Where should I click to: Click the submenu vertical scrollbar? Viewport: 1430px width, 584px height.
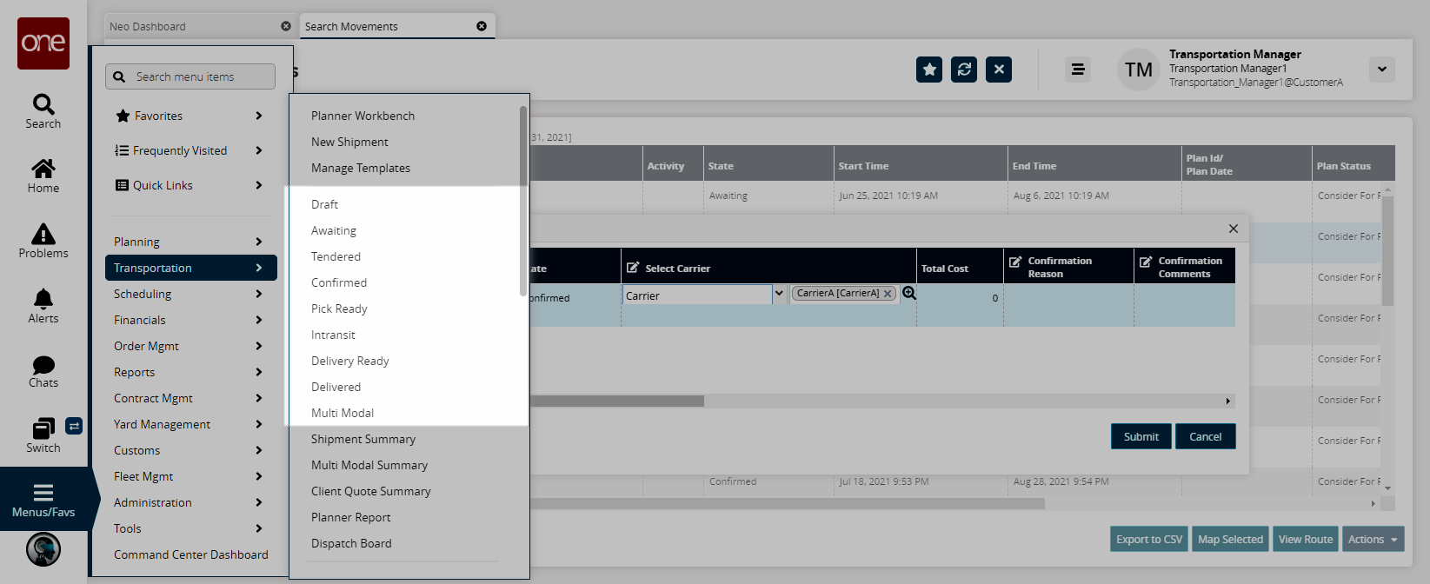click(x=523, y=200)
